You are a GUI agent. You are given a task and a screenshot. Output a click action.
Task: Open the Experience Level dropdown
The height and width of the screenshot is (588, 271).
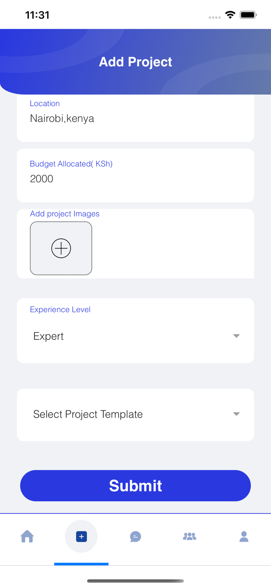[x=135, y=336]
